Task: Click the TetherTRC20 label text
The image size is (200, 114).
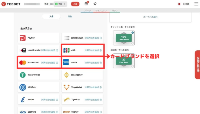Action: [x=34, y=75]
